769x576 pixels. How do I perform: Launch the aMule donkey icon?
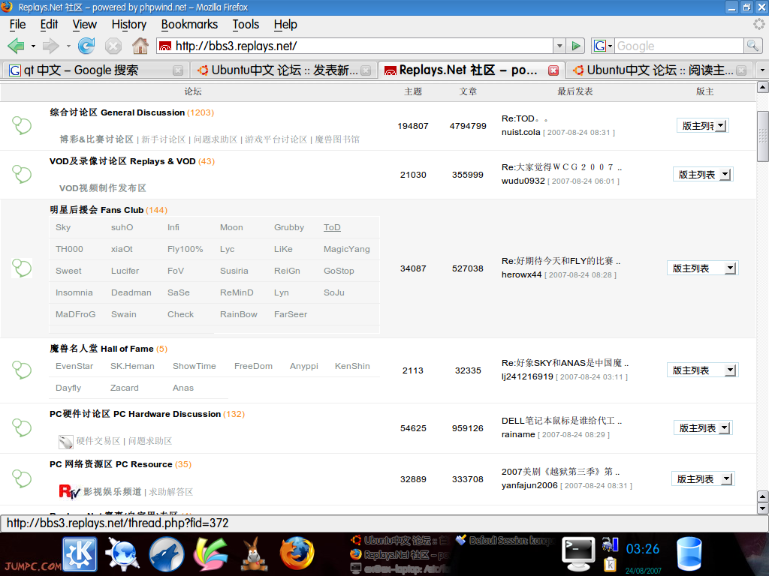[254, 554]
